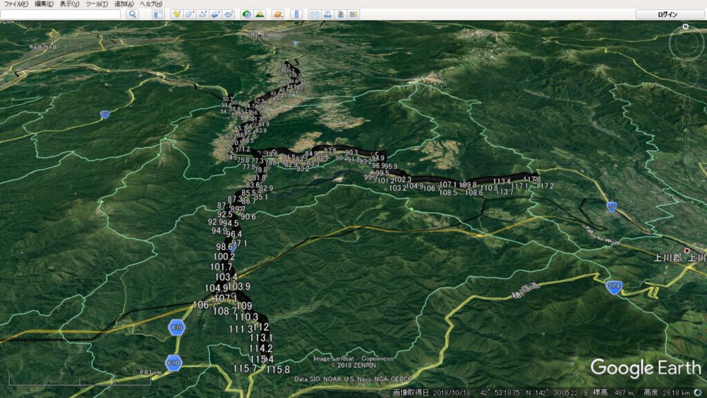Image resolution: width=707 pixels, height=398 pixels.
Task: Open the ツール(T) menu
Action: (97, 4)
